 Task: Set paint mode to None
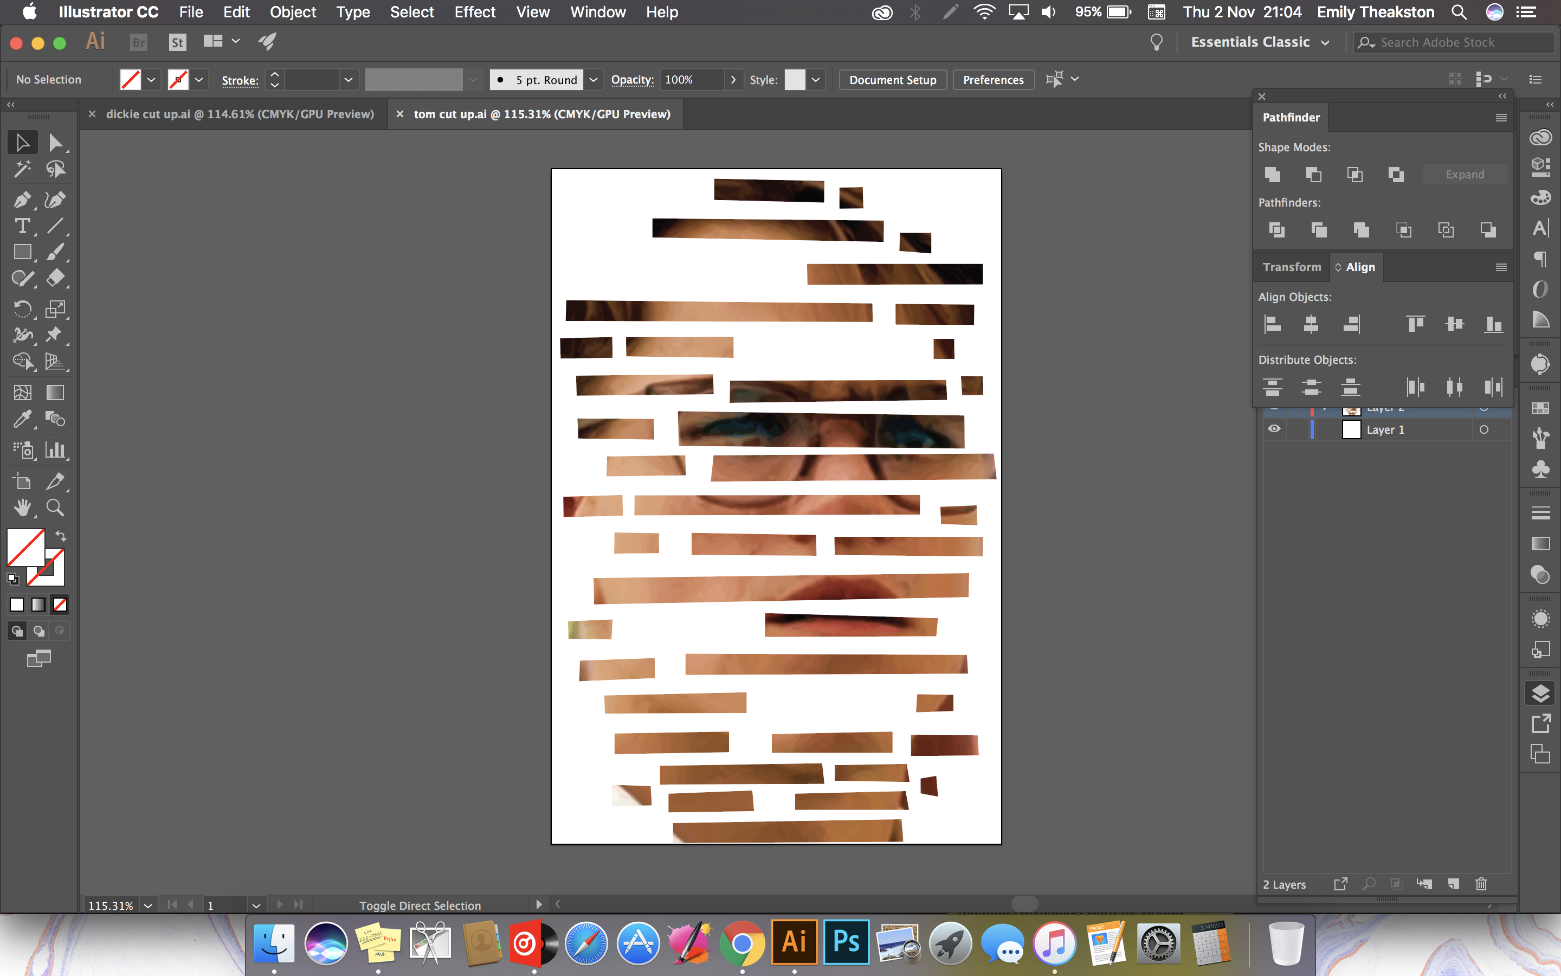click(60, 605)
